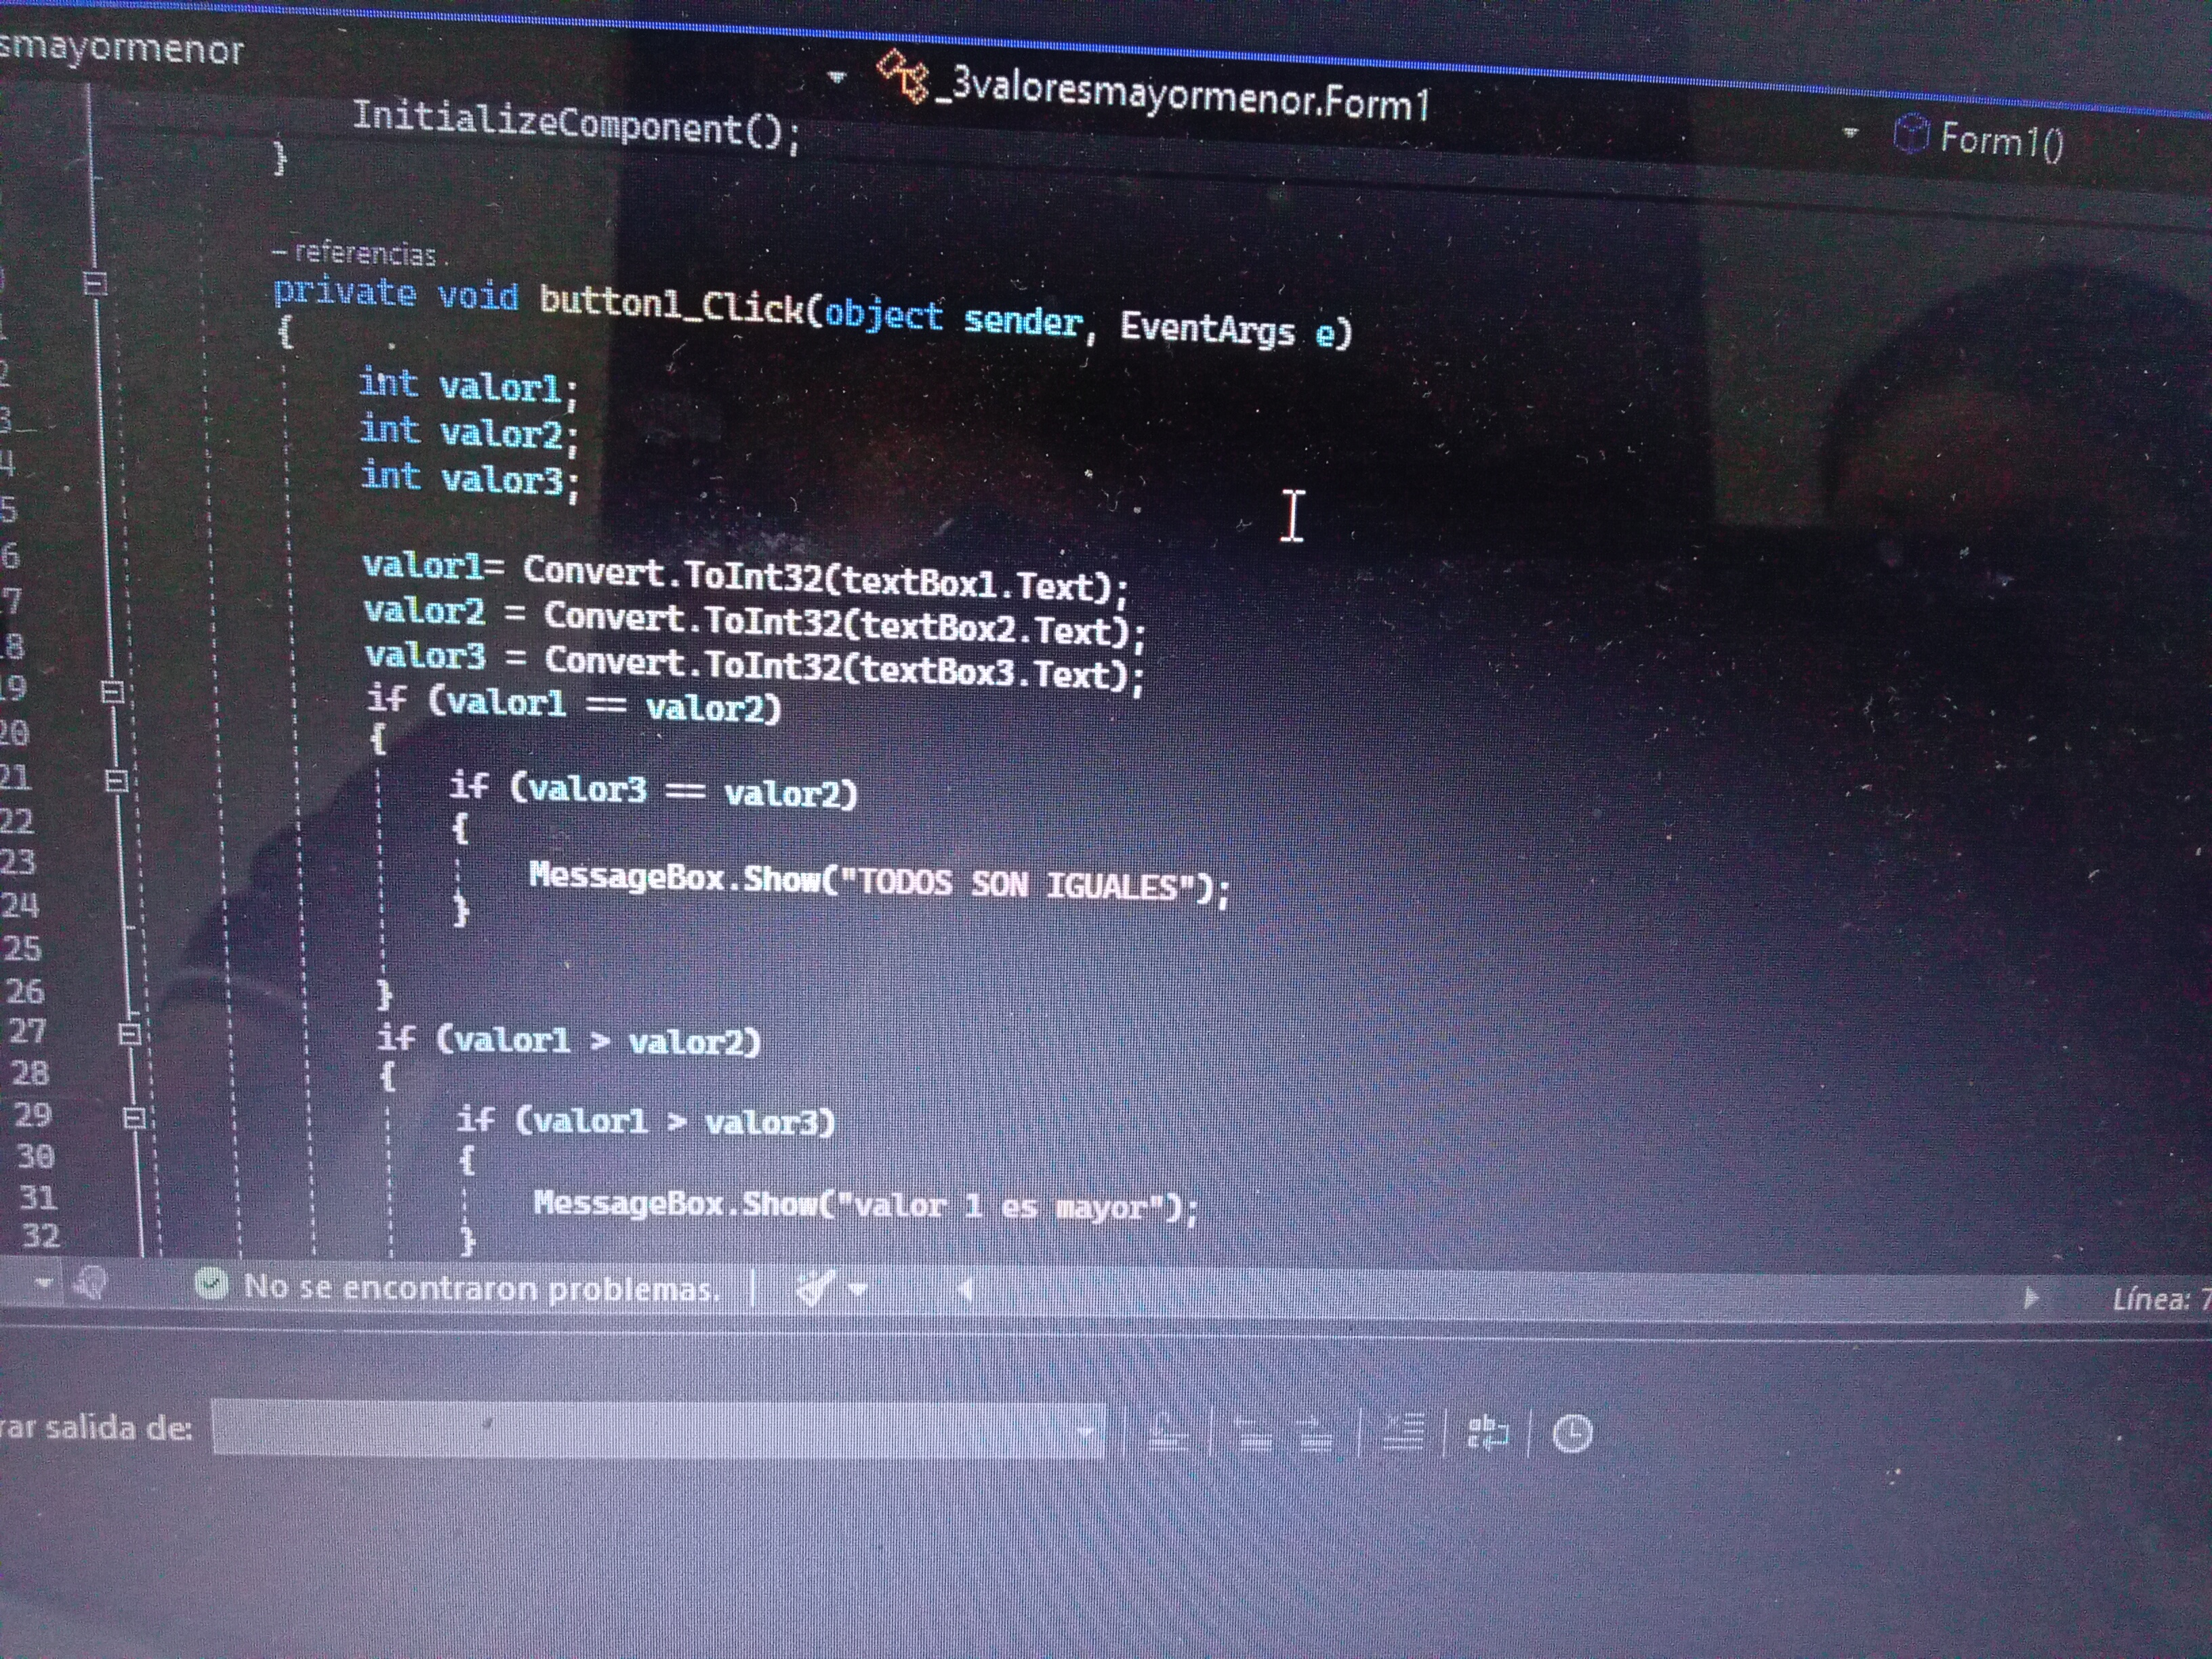Collapse the 'if (valor1 == valor2)' block
This screenshot has width=2212, height=1659.
112,691
